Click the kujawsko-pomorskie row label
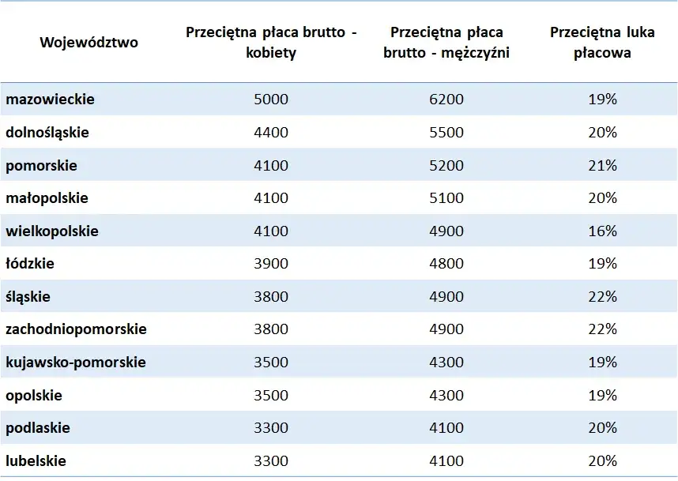The width and height of the screenshot is (678, 481). pos(76,363)
